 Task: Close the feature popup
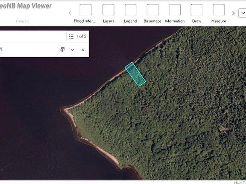tap(83, 50)
